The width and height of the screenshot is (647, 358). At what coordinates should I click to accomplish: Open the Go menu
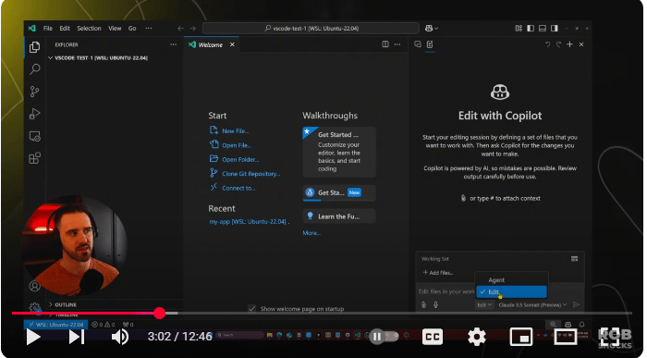132,28
